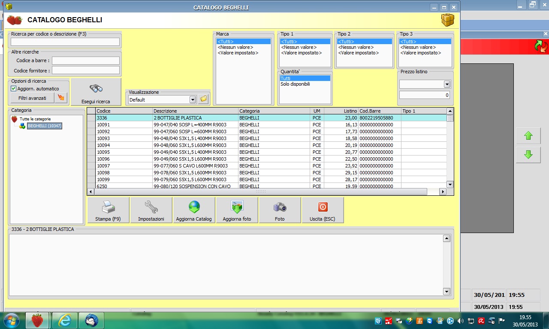Viewport: 549px width, 329px height.
Task: Click the strawberry logo beside CATALOGO BEGHELLI
Action: pyautogui.click(x=15, y=20)
